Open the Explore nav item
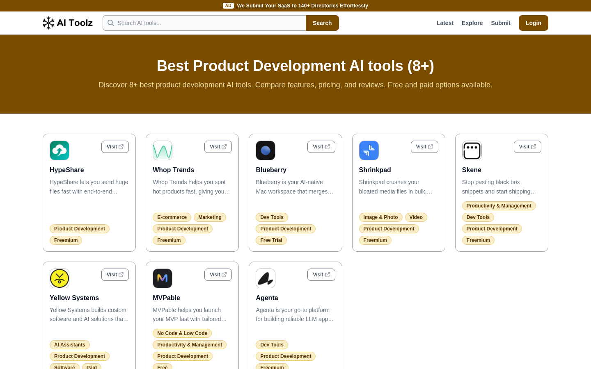 point(472,23)
